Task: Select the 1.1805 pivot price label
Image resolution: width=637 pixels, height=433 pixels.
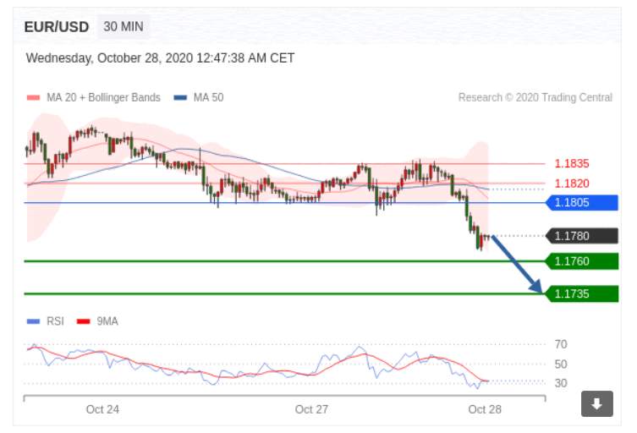Action: point(582,203)
